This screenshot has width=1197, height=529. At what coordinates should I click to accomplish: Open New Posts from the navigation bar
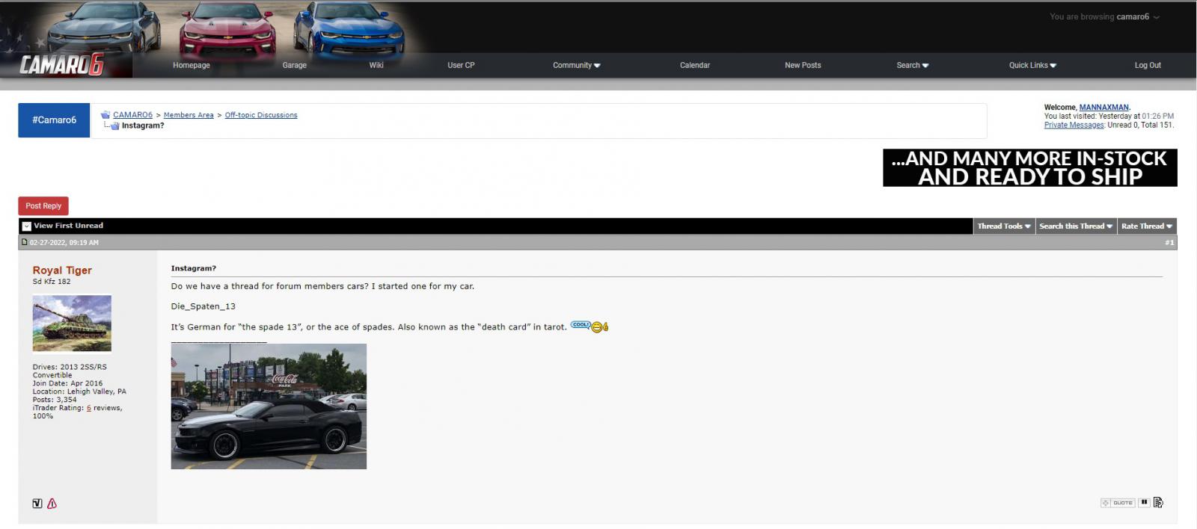tap(802, 65)
